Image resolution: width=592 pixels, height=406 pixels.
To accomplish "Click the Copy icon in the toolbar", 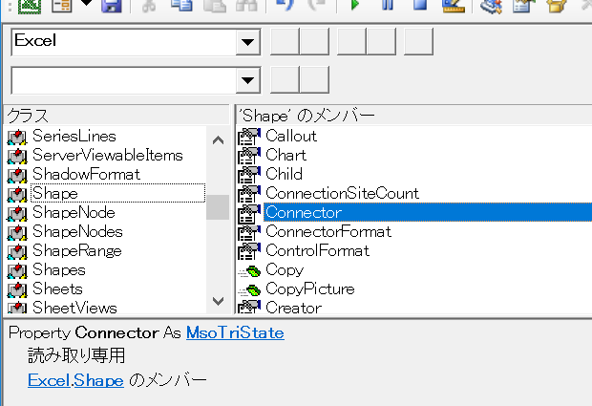I will tap(181, 6).
